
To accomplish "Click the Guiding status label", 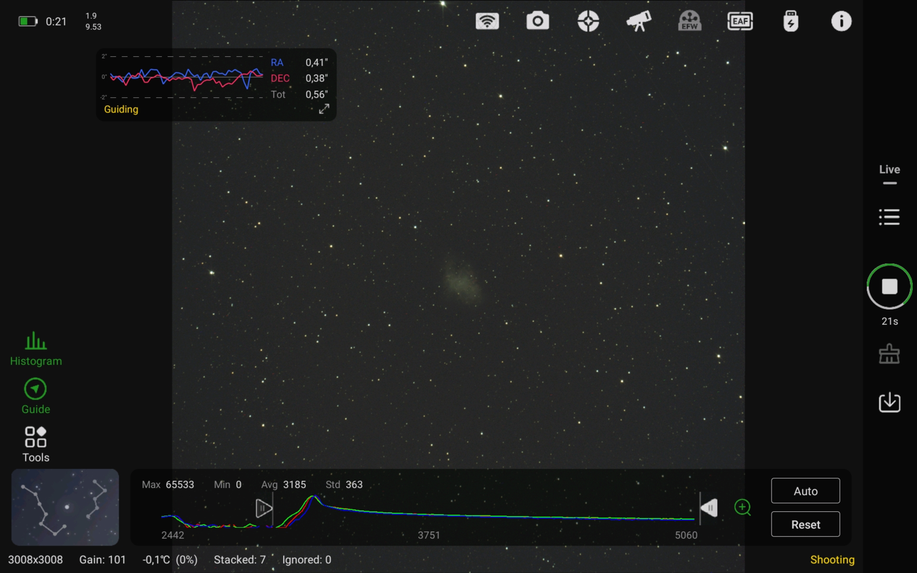I will (121, 109).
